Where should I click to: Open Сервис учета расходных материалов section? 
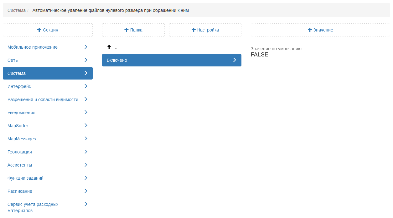point(48,207)
